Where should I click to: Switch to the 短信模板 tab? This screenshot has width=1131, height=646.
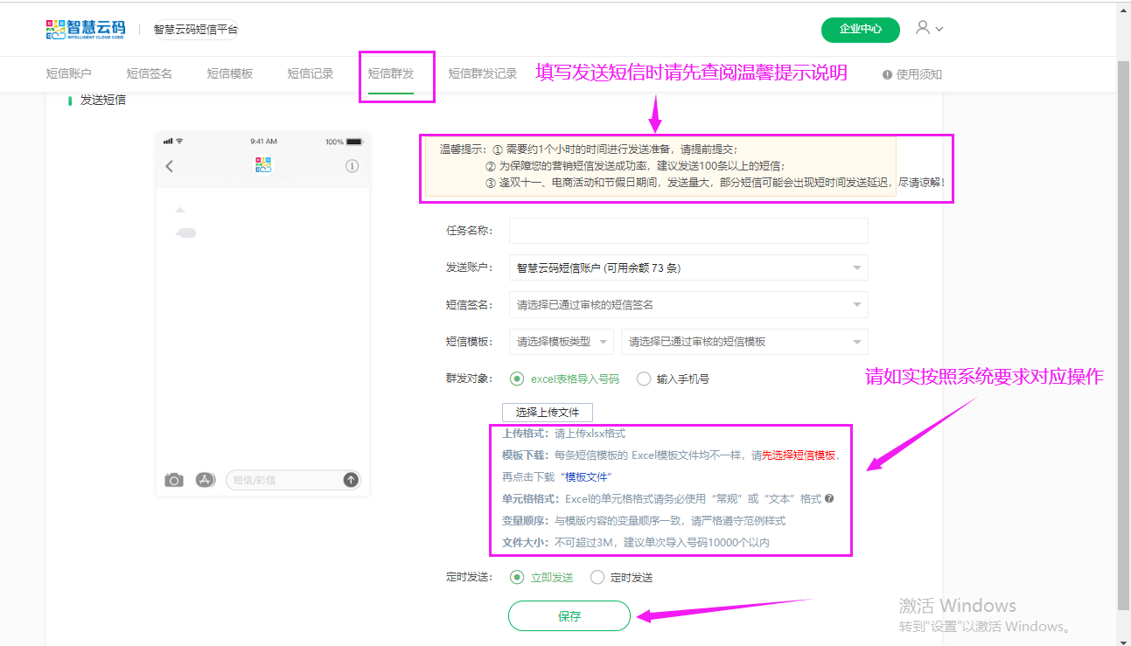230,74
